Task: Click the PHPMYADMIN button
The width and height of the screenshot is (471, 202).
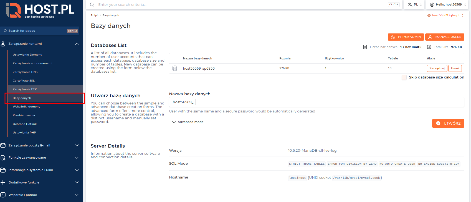Action: pos(406,37)
